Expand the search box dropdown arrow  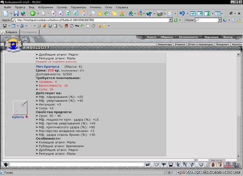[220, 20]
